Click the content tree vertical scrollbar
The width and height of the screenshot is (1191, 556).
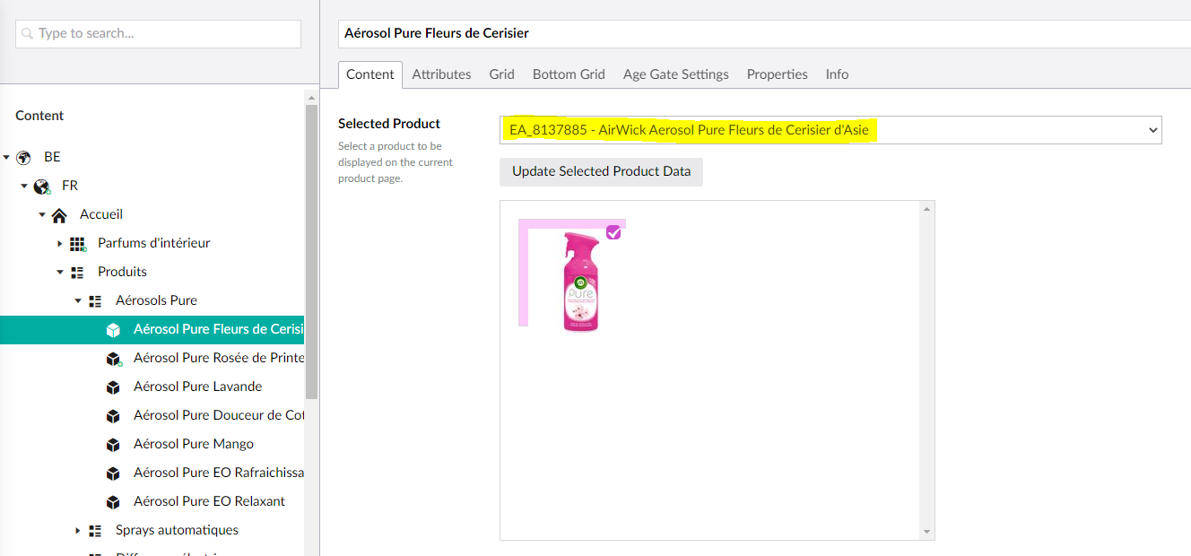pos(311,251)
